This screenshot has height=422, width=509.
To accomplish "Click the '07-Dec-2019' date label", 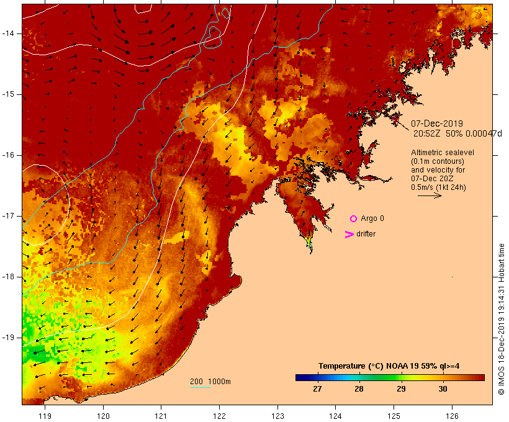I will click(x=437, y=123).
